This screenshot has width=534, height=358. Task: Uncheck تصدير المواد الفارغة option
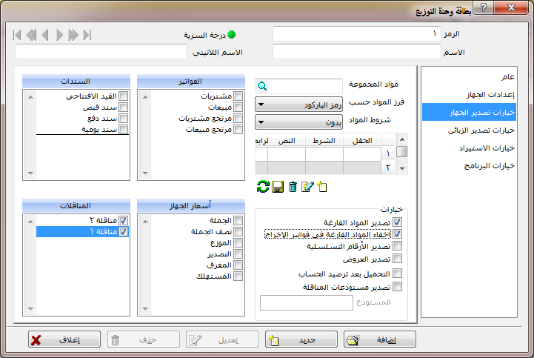(x=398, y=222)
